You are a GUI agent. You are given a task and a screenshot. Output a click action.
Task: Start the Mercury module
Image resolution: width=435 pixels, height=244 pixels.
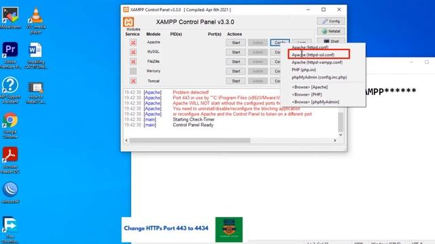(x=236, y=71)
